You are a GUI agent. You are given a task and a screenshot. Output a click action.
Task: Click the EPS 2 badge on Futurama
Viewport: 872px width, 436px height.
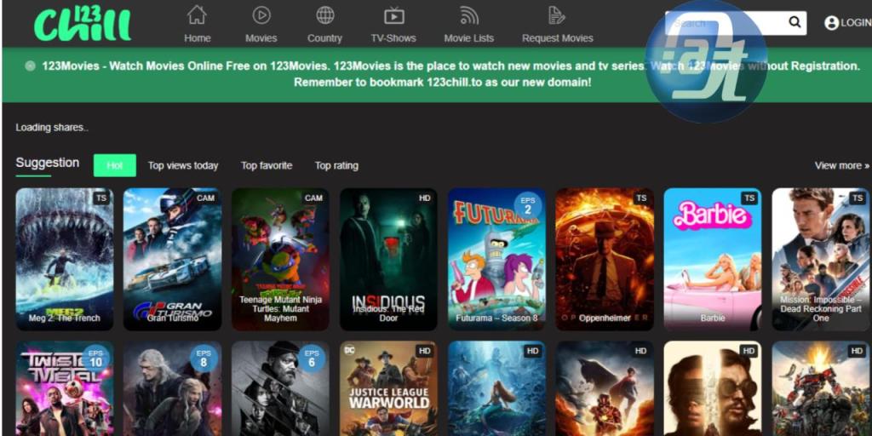pos(527,205)
